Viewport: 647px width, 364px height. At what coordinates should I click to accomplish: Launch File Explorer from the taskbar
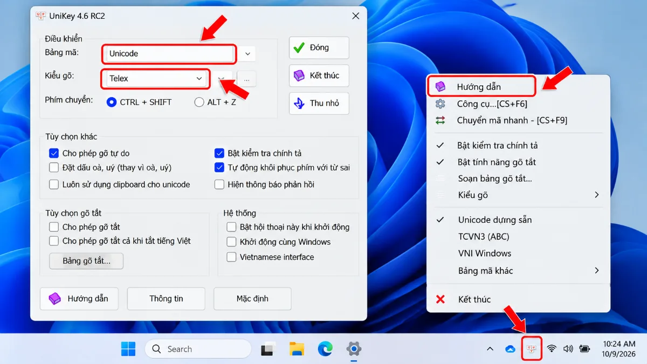(x=297, y=349)
